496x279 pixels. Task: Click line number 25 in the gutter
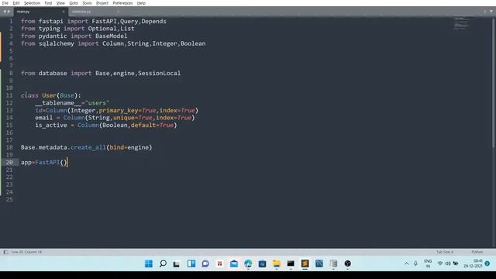click(9, 200)
